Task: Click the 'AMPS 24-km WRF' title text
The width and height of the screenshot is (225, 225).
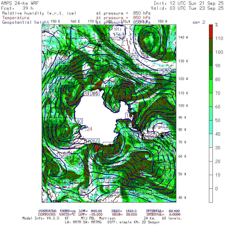Action: [x=20, y=3]
